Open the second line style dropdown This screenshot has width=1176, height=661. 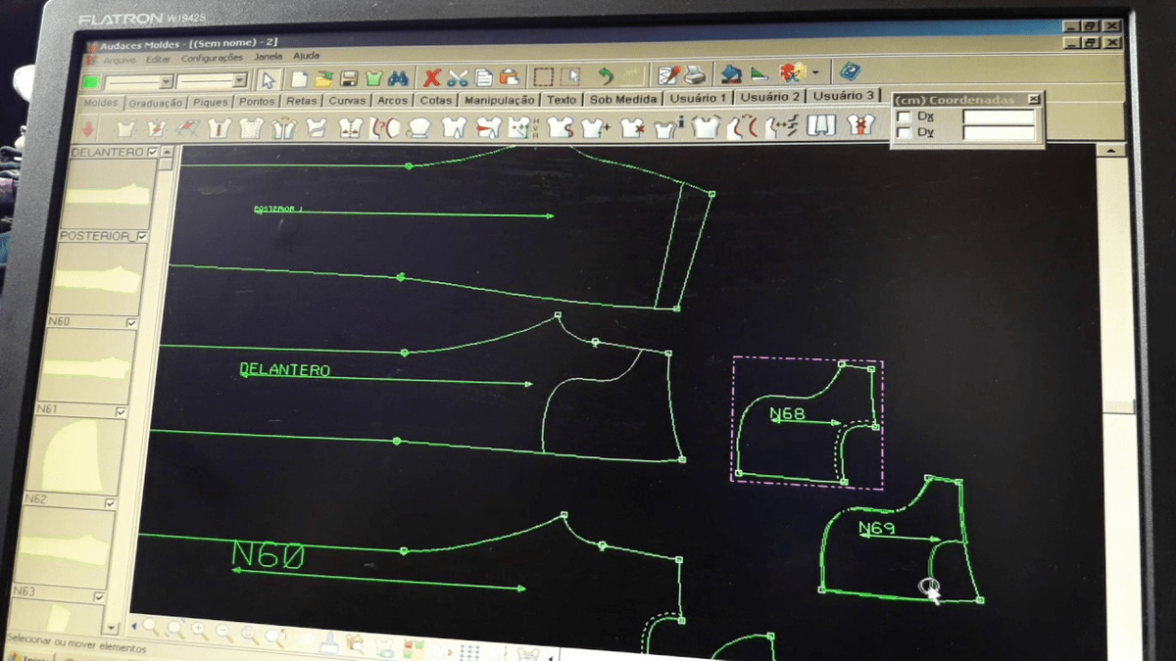[213, 81]
